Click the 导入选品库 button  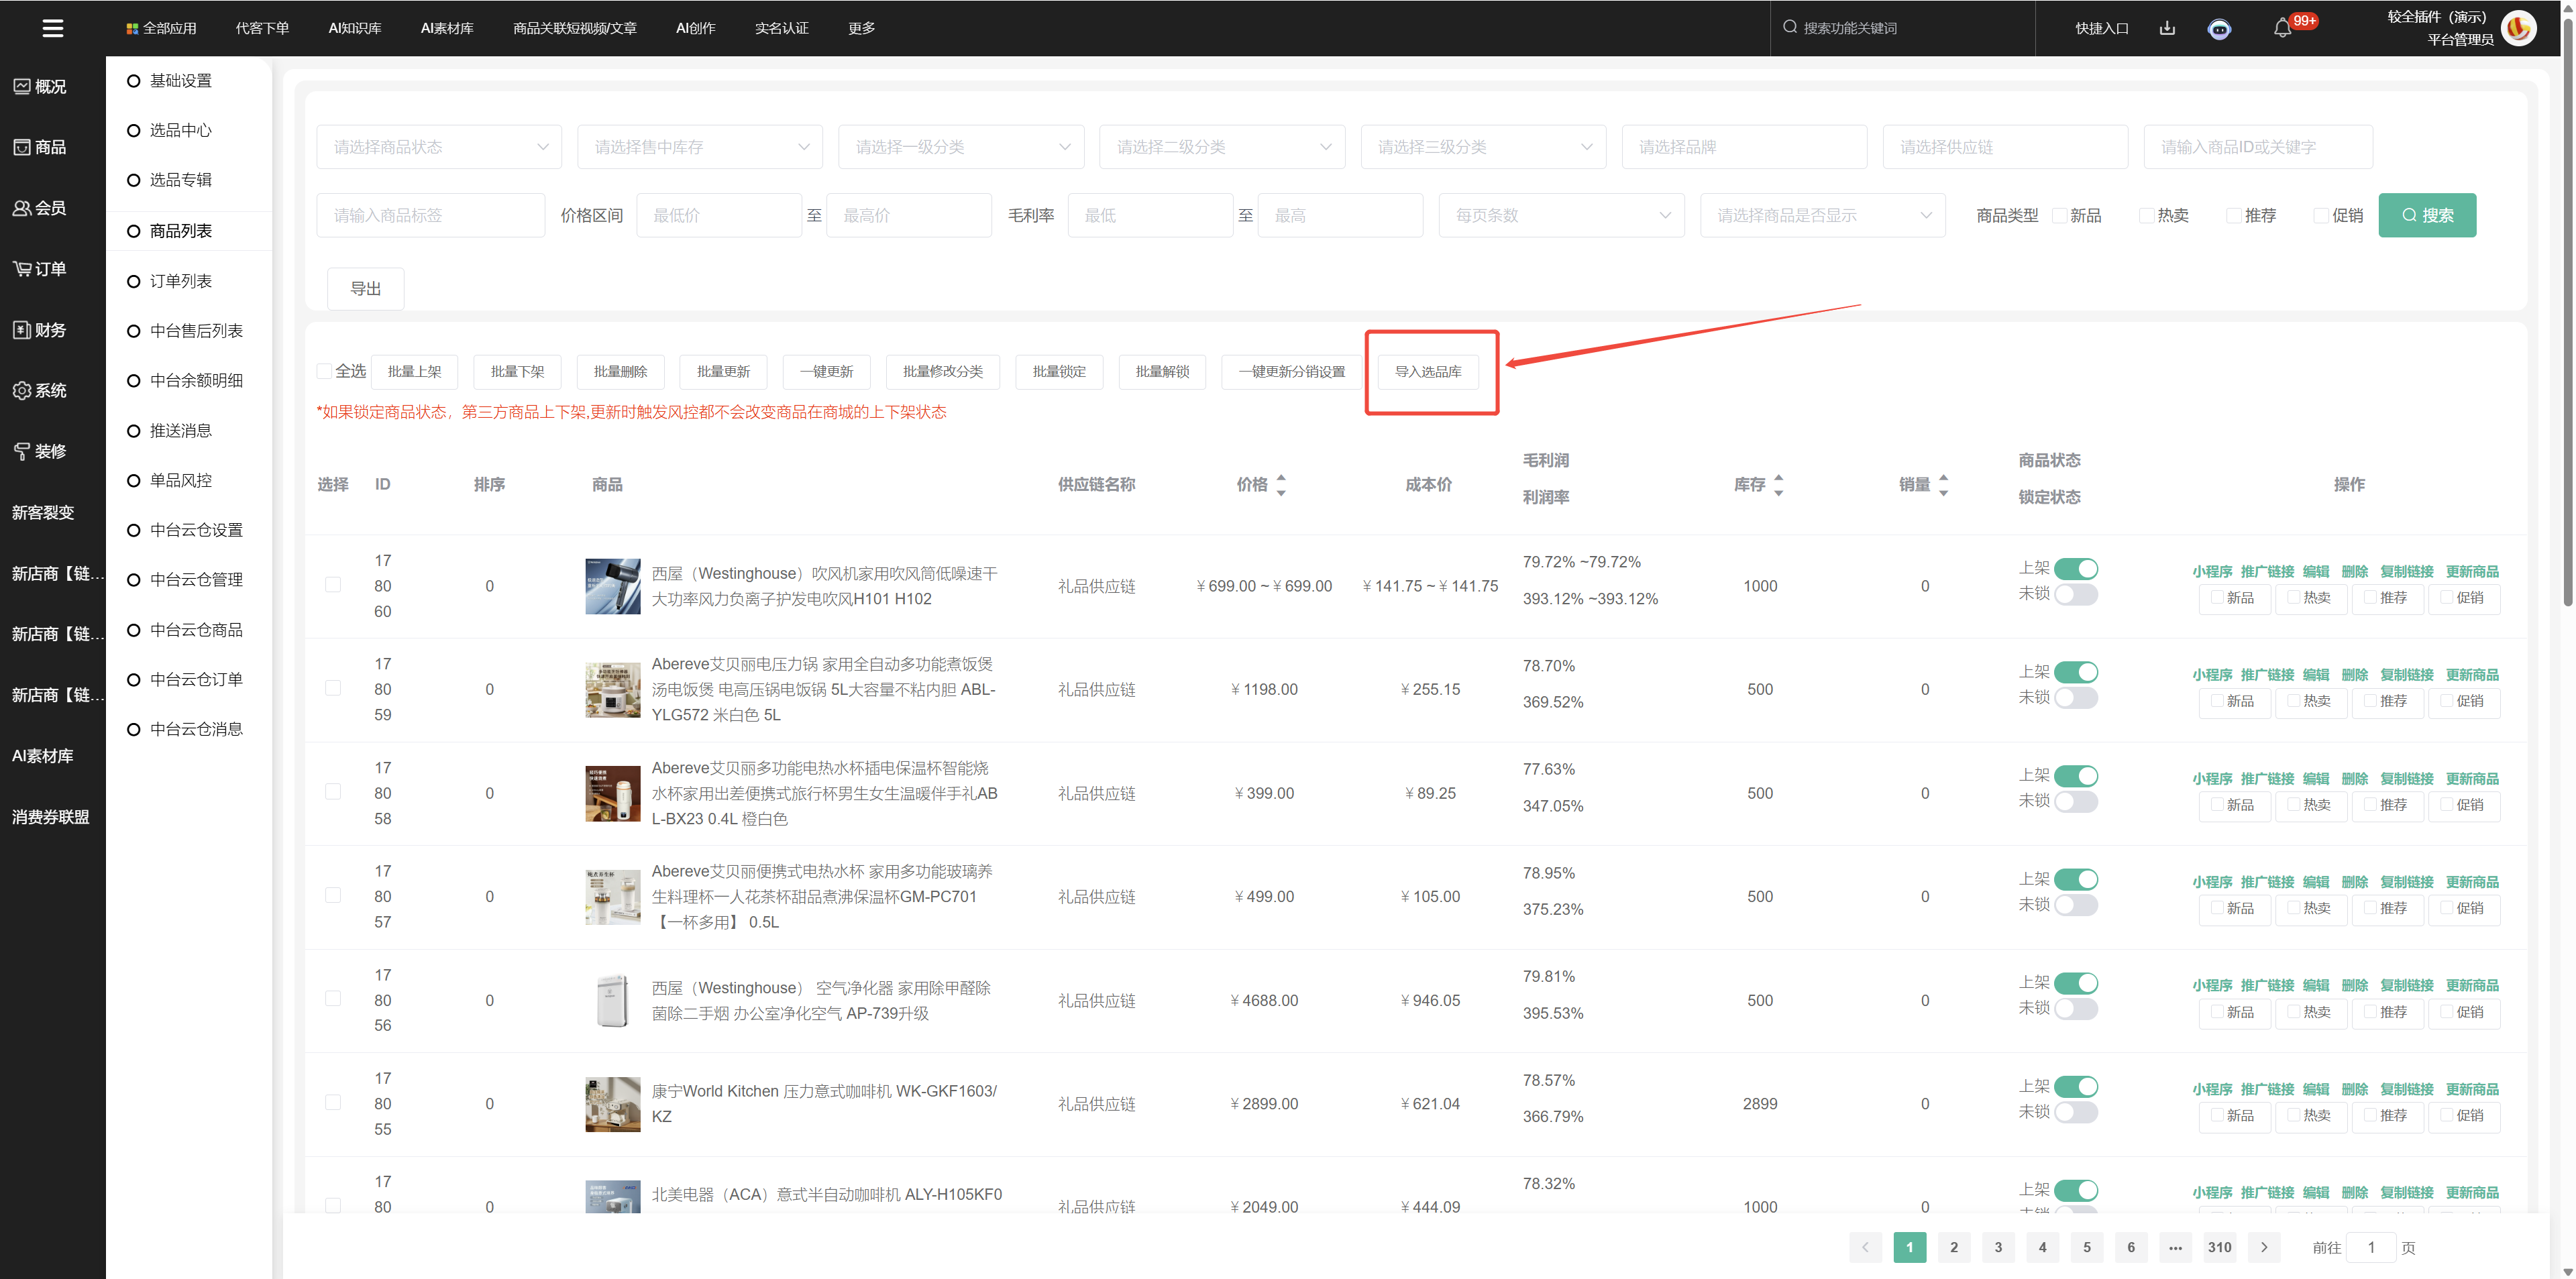pos(1428,371)
